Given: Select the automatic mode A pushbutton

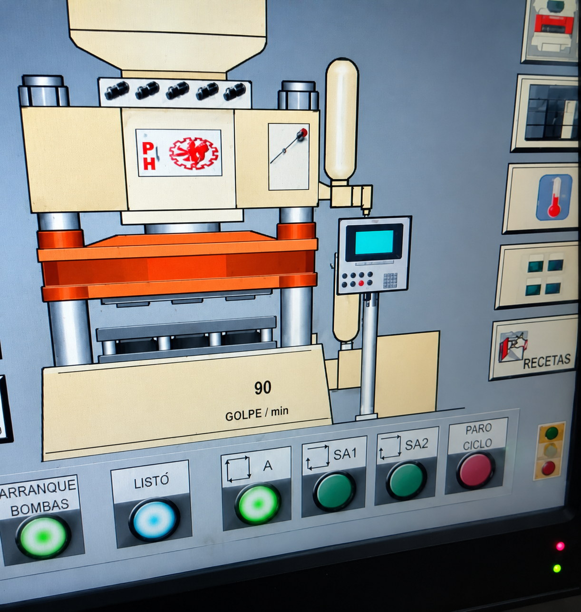Looking at the screenshot, I should (258, 504).
